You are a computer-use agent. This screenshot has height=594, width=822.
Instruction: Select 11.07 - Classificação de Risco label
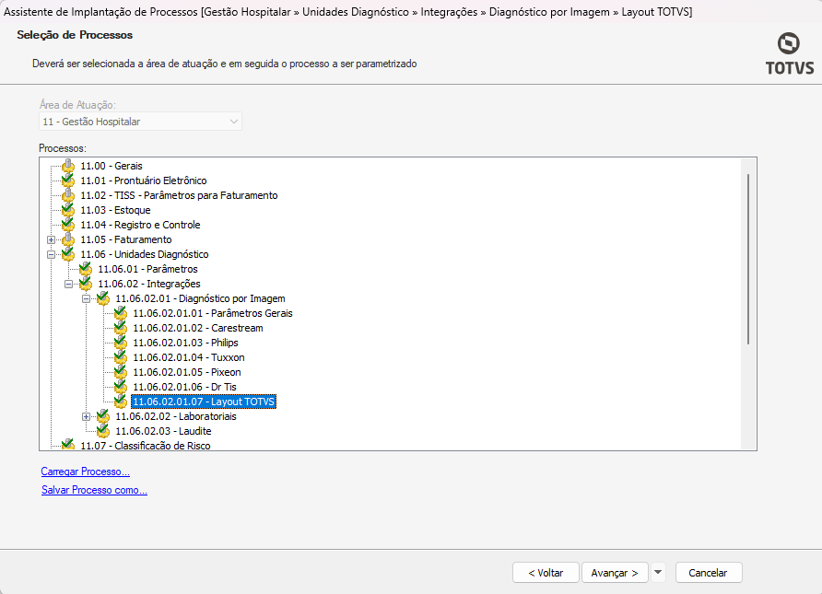coord(146,445)
